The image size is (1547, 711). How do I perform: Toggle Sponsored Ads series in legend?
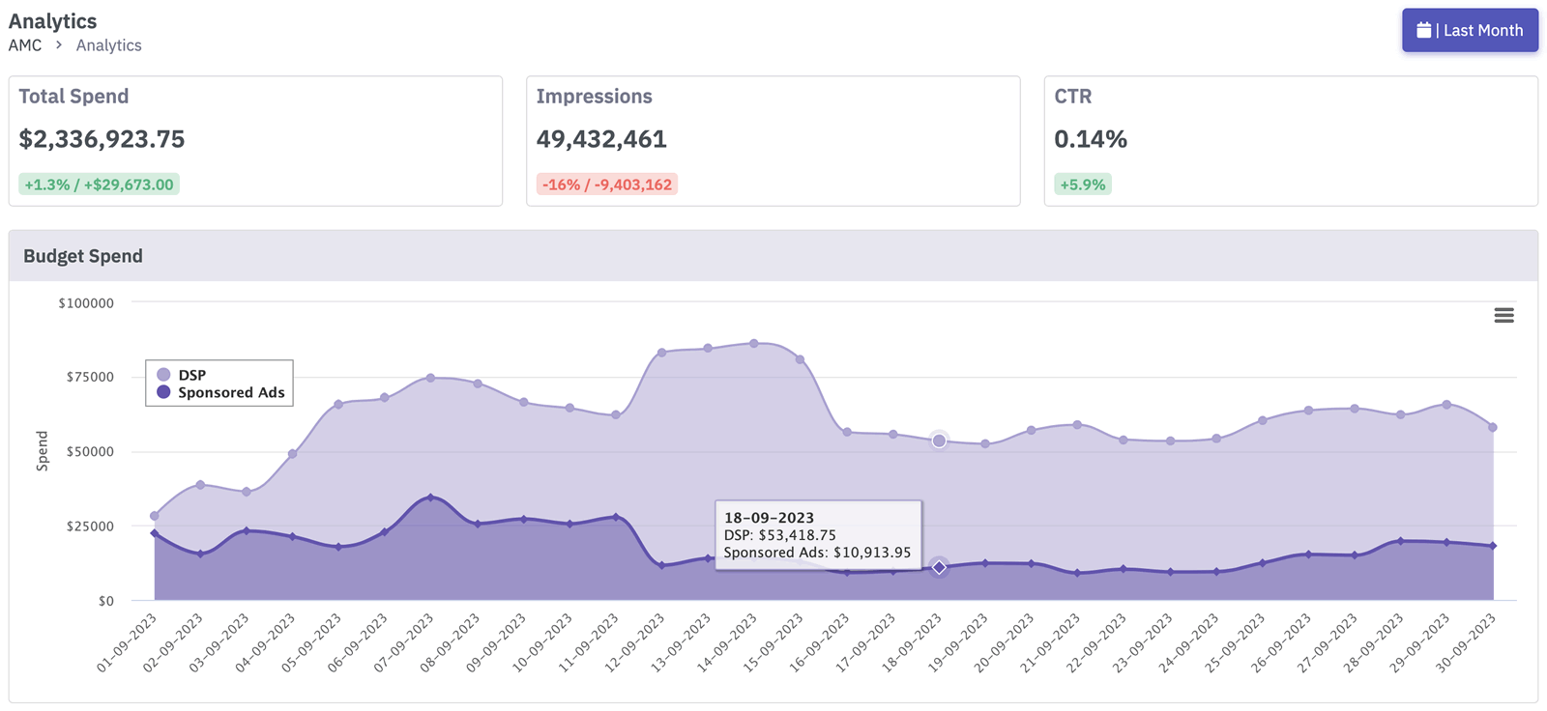pyautogui.click(x=220, y=392)
